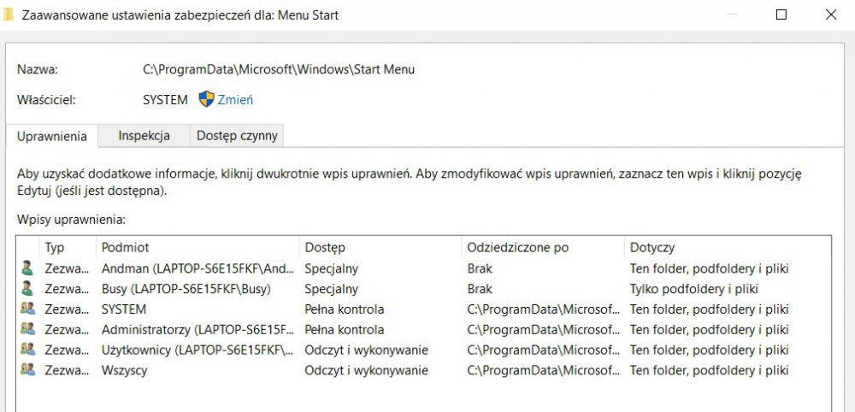Click the Administratorzy group icon
Image resolution: width=855 pixels, height=412 pixels.
[x=28, y=329]
